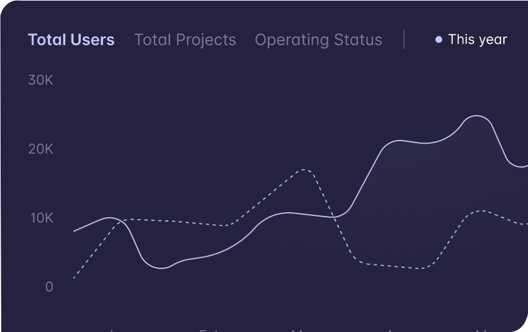528x332 pixels.
Task: Click the solid line's leftmost starting point
Action: click(x=74, y=231)
